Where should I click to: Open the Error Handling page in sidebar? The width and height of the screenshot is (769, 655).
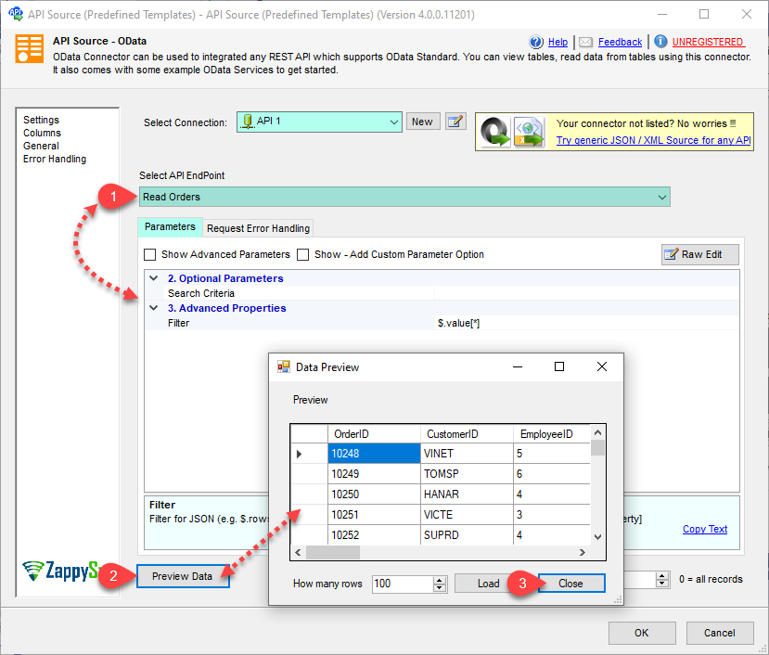[55, 159]
